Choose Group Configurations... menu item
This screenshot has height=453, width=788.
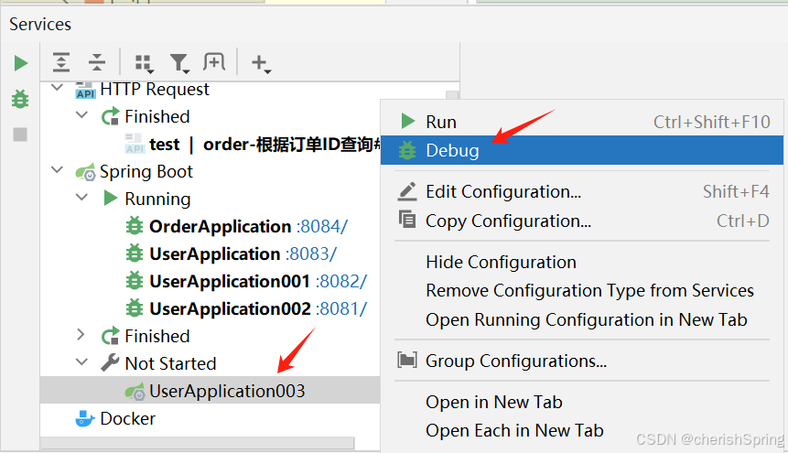582,361
